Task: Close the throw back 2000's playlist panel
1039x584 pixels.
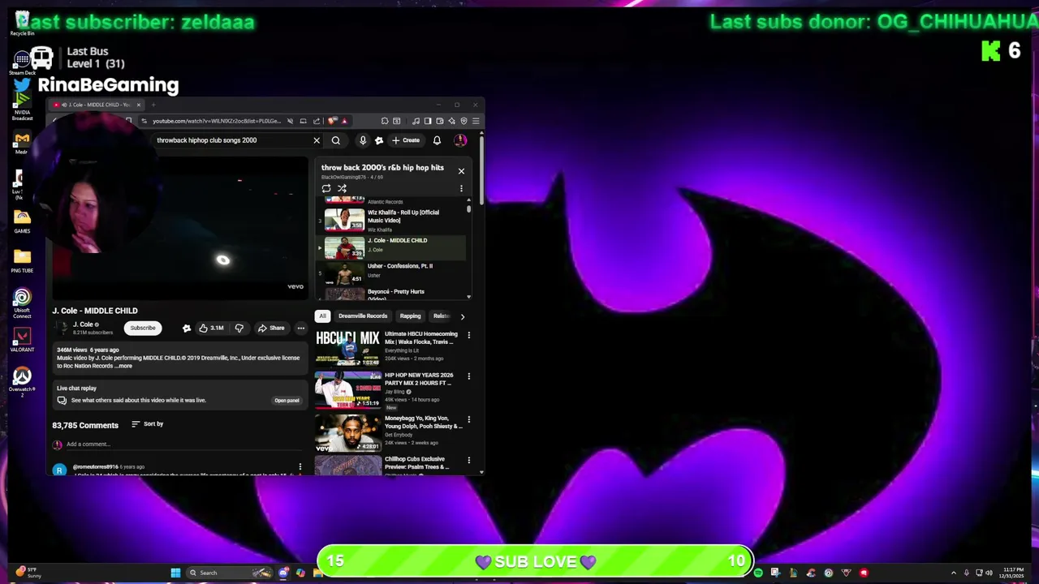Action: 461,171
